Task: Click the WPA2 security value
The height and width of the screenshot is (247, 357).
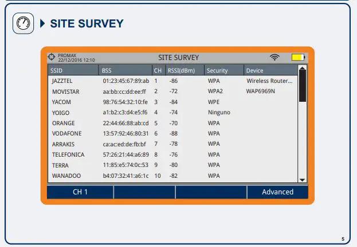Action: [215, 91]
